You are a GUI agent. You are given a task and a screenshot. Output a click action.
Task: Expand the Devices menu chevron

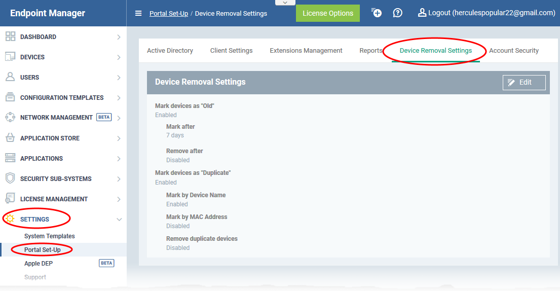point(119,57)
